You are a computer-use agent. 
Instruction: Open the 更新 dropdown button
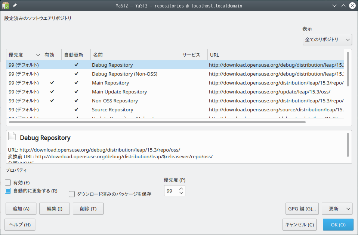tap(337, 209)
